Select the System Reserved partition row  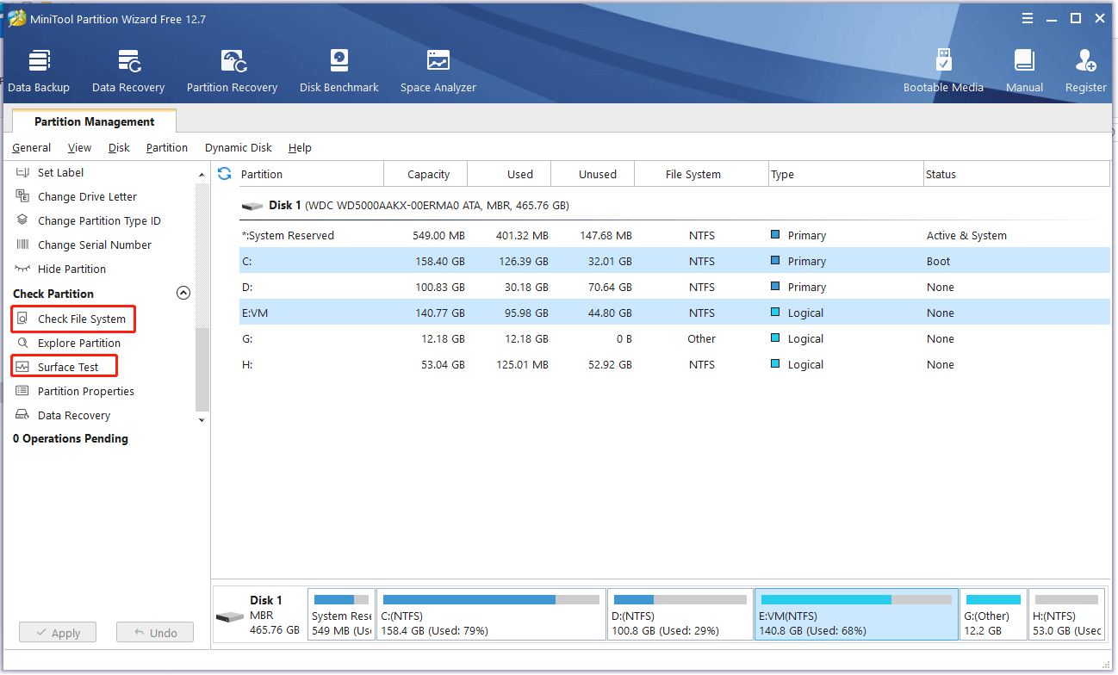674,236
